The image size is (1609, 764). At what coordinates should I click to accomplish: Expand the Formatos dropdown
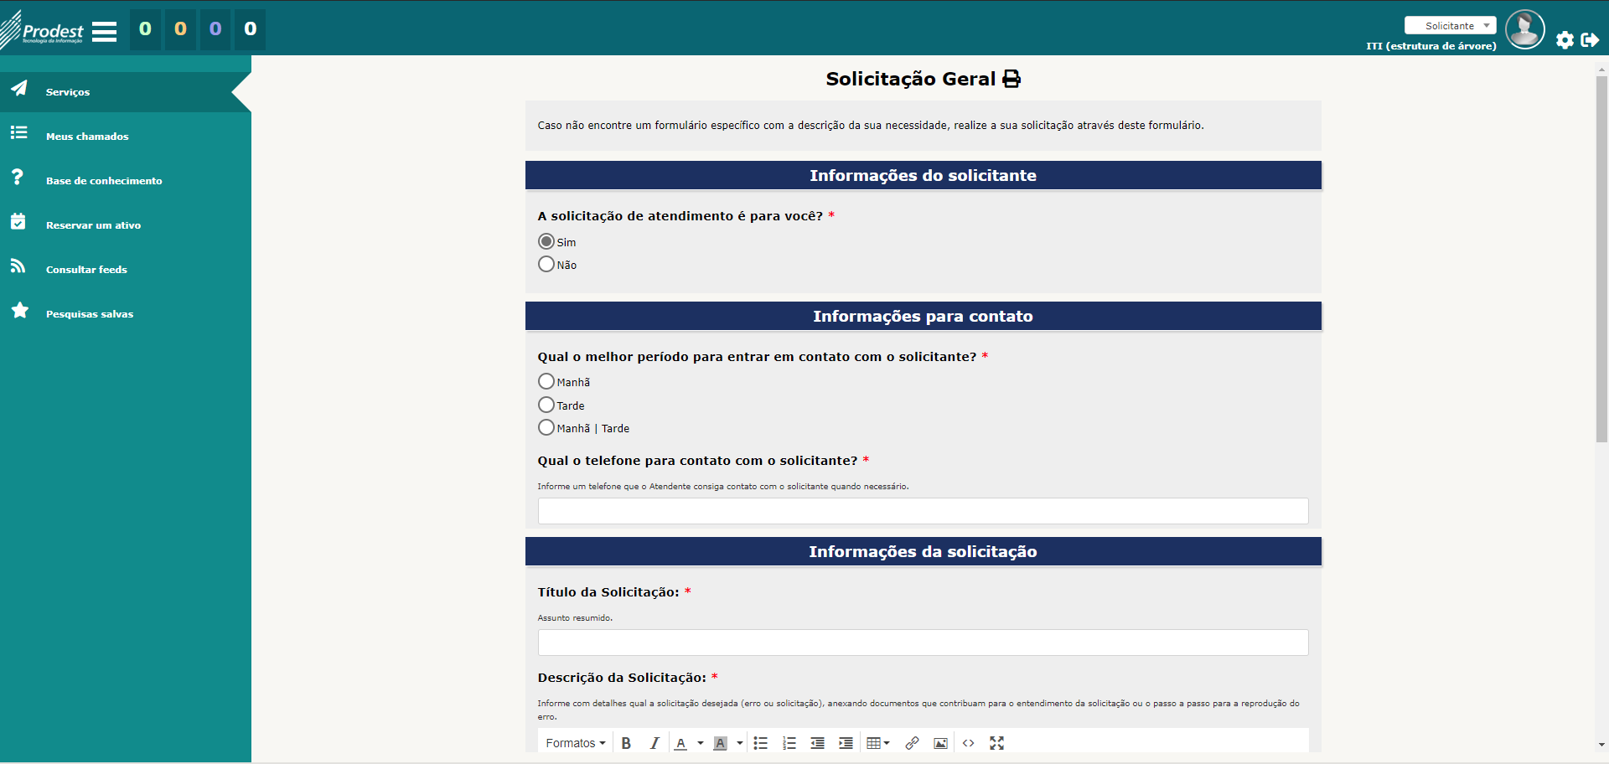coord(575,743)
